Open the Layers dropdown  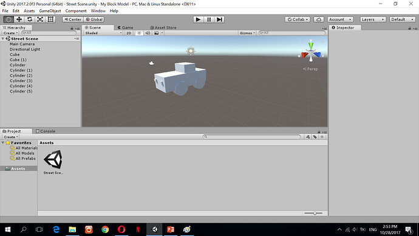tap(373, 19)
